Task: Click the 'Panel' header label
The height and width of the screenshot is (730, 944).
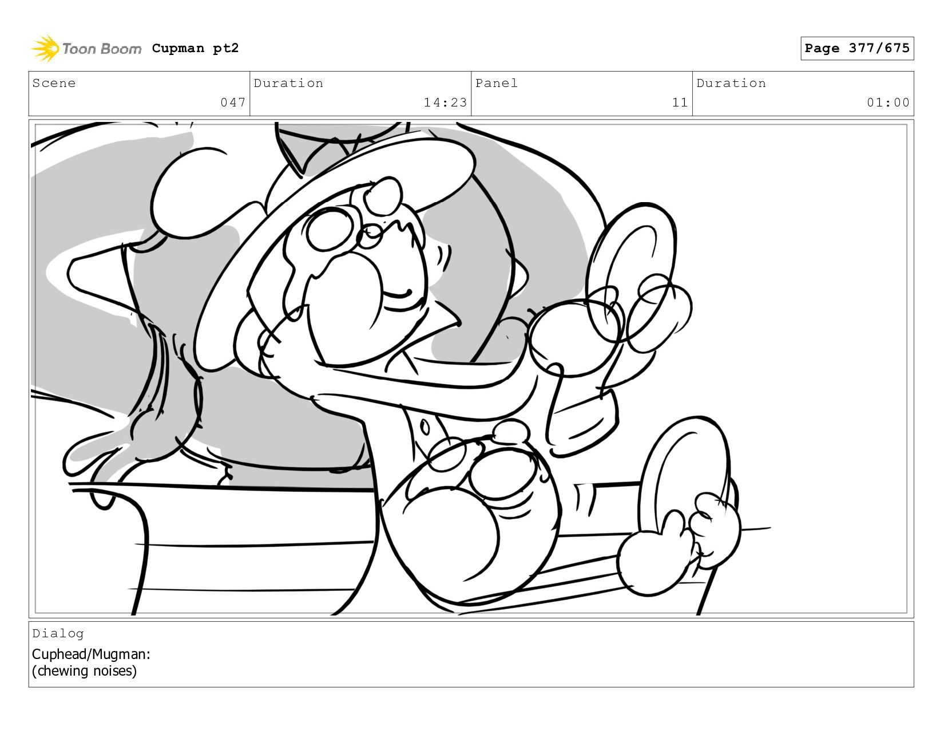Action: pos(497,83)
